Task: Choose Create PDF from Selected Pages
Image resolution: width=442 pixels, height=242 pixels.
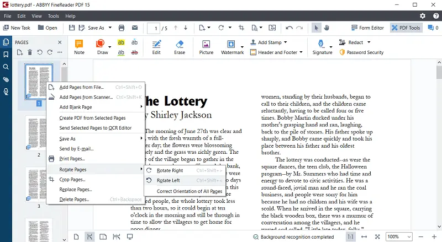Action: (x=95, y=118)
